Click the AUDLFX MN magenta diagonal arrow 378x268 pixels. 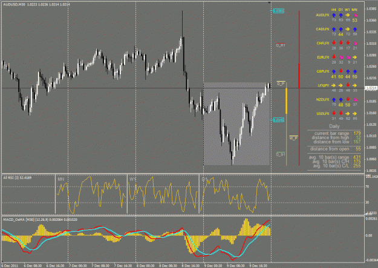tap(355, 15)
